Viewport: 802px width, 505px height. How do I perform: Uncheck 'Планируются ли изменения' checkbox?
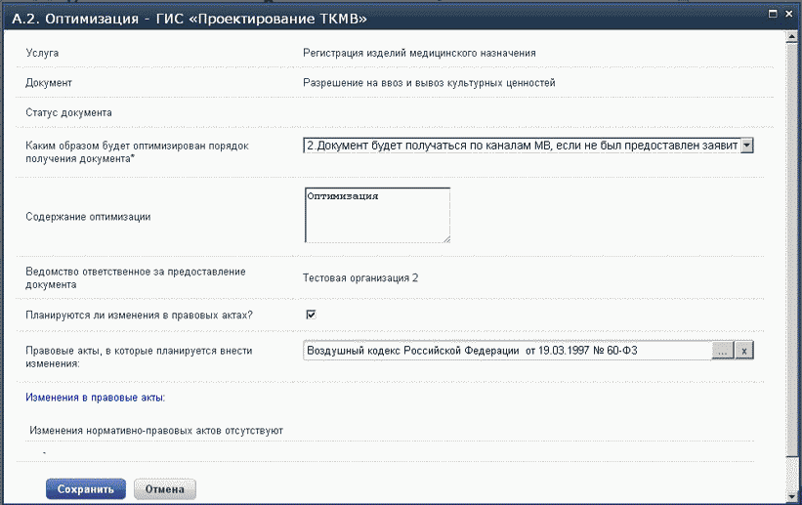click(x=312, y=315)
